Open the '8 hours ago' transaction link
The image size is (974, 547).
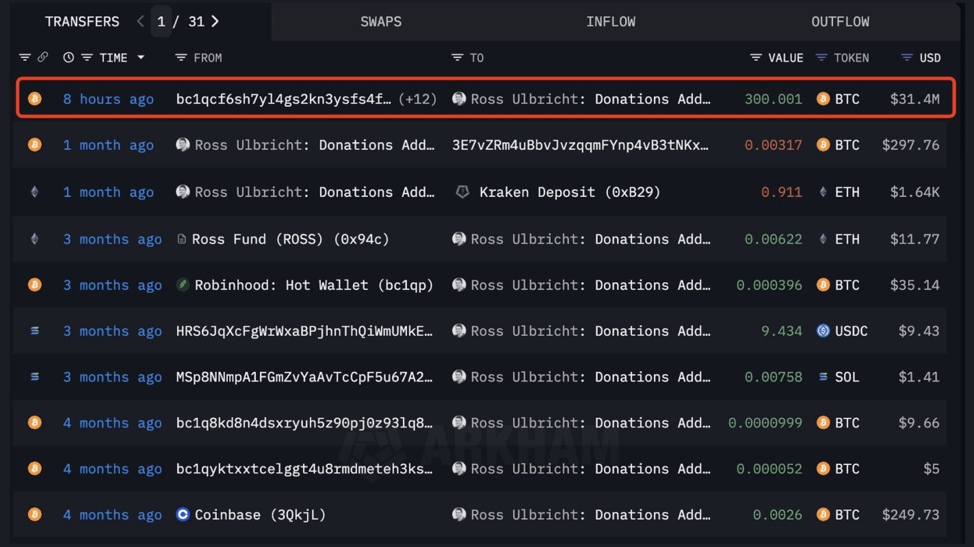[108, 99]
